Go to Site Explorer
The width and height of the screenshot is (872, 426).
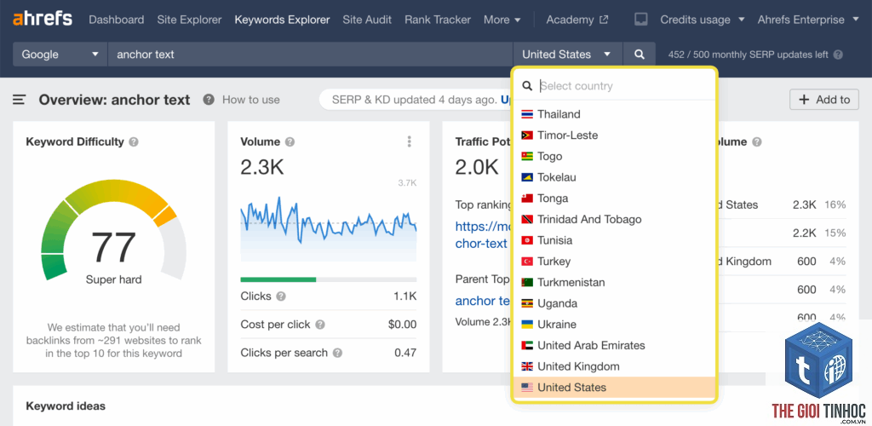[189, 20]
